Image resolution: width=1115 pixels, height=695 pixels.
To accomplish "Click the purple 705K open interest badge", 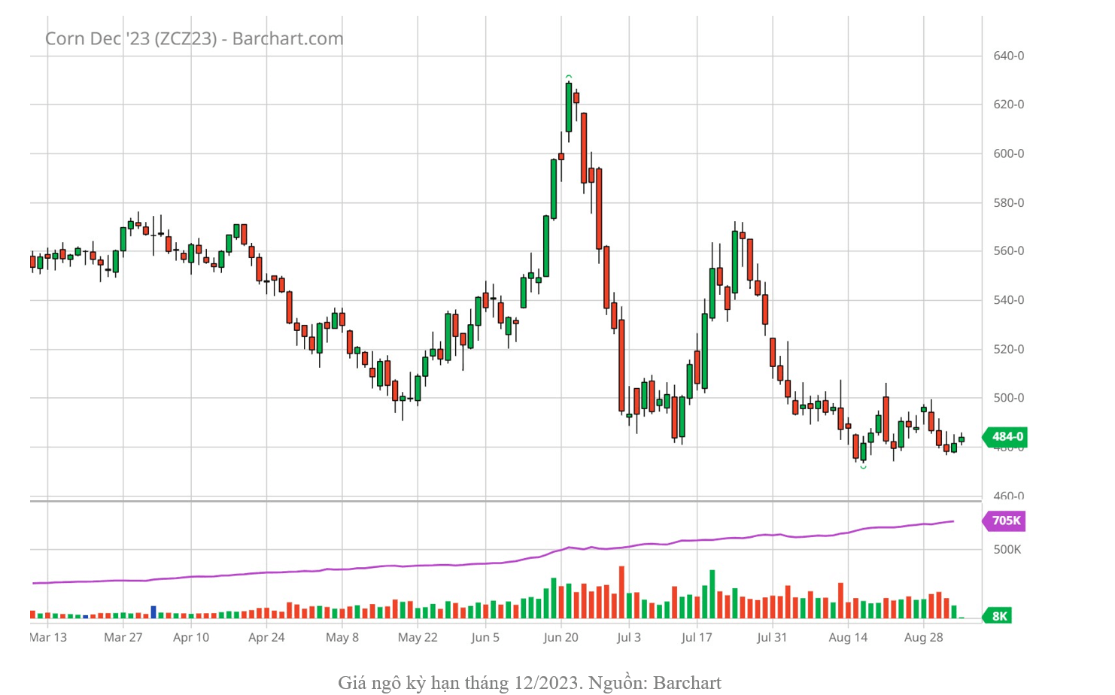I will tap(1004, 520).
